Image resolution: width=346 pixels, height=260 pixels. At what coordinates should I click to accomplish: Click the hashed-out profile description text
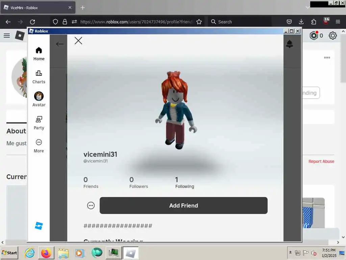point(118,226)
